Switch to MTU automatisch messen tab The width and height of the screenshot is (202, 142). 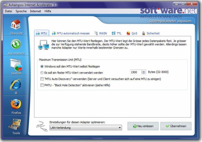point(71,33)
